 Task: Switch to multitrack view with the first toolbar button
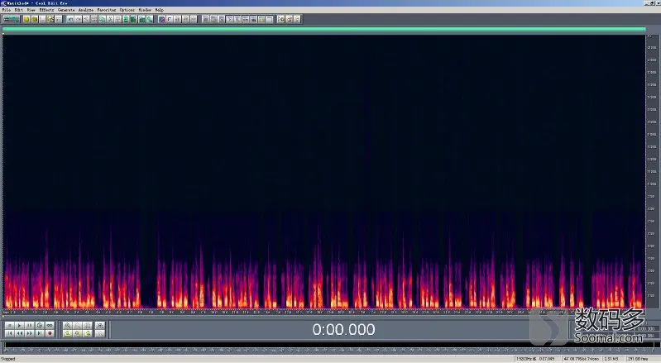(x=11, y=19)
